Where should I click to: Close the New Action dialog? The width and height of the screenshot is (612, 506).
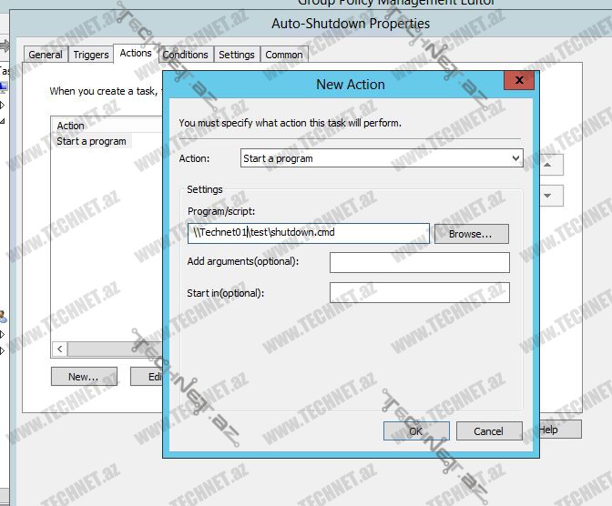(519, 82)
